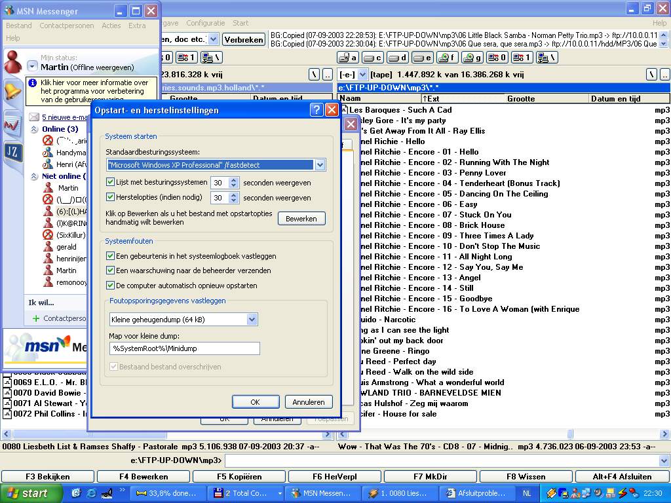Select drive e button in right panel
This screenshot has height=503, width=671.
click(423, 58)
